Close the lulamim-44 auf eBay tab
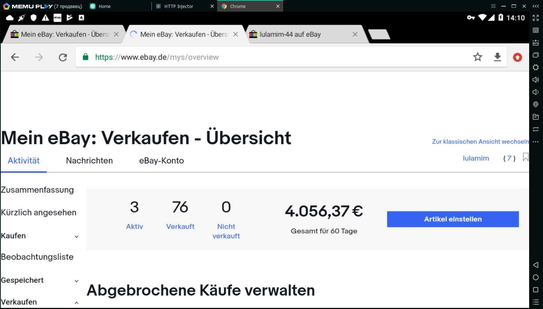 coord(355,34)
